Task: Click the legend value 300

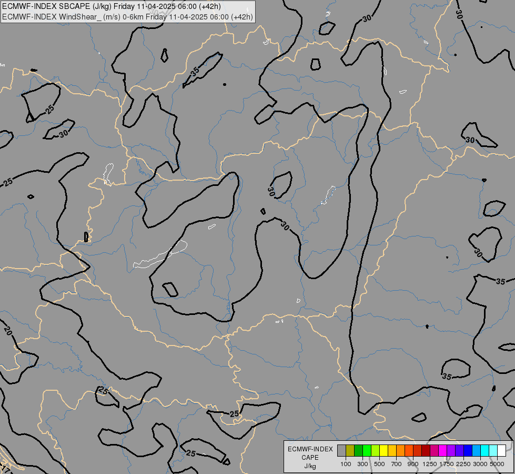Action: 362,464
